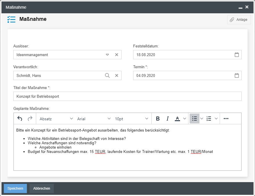Open the Feststelldatum calendar picker
Screen dimensions: 255x196
pos(236,55)
